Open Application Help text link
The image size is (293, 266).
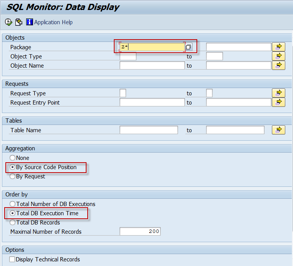tap(53, 22)
